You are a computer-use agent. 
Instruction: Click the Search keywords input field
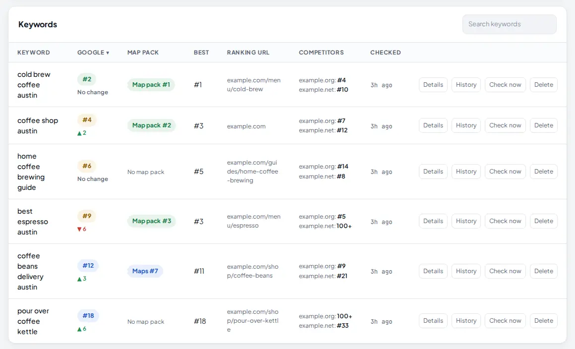509,24
